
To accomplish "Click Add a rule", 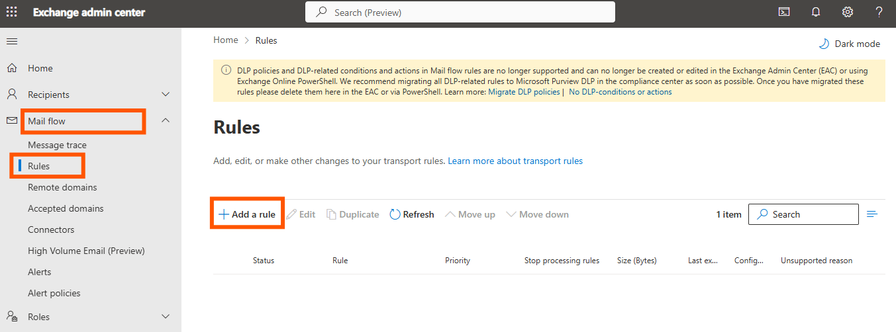I will [247, 214].
